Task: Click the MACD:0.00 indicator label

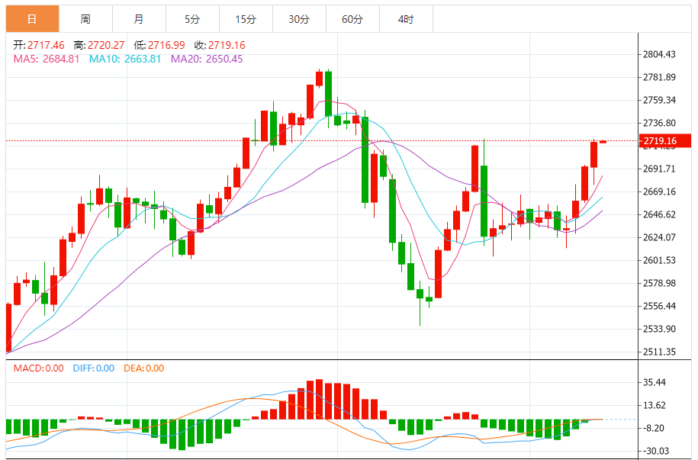Action: 38,368
